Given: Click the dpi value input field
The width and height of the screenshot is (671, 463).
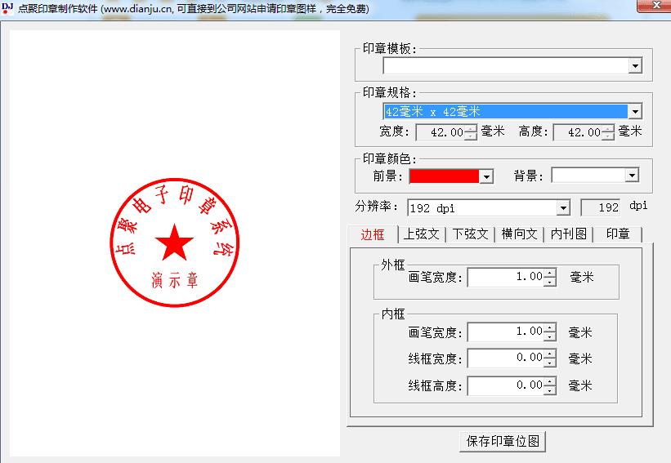Looking at the screenshot, I should [x=601, y=208].
